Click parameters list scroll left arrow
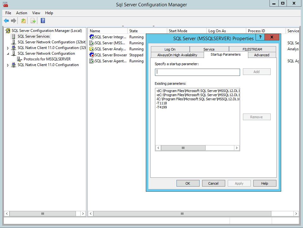303x228 pixels. click(158, 148)
